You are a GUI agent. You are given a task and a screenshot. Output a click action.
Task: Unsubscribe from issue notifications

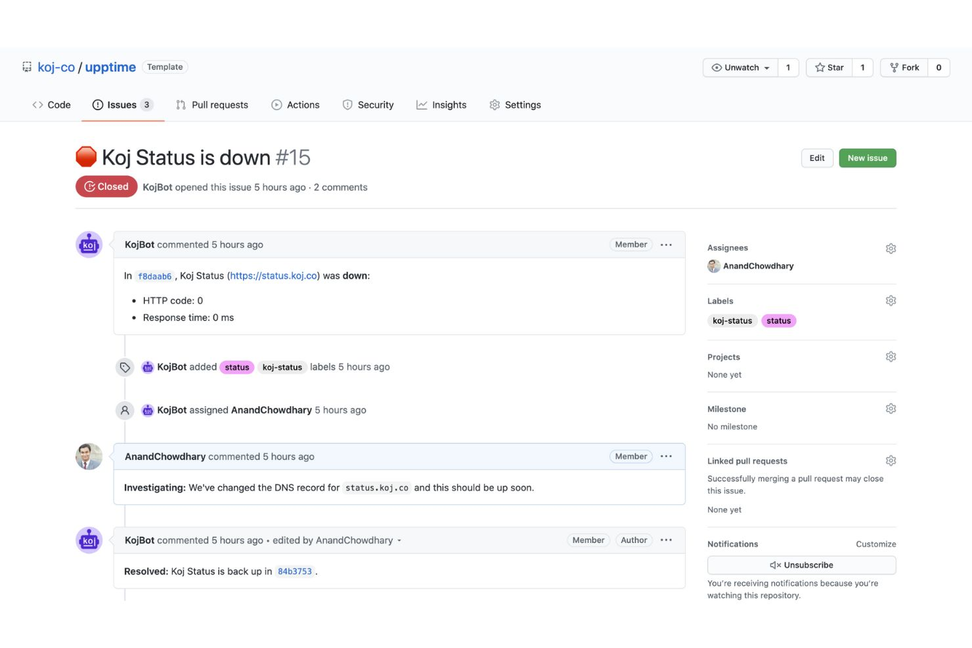tap(801, 565)
